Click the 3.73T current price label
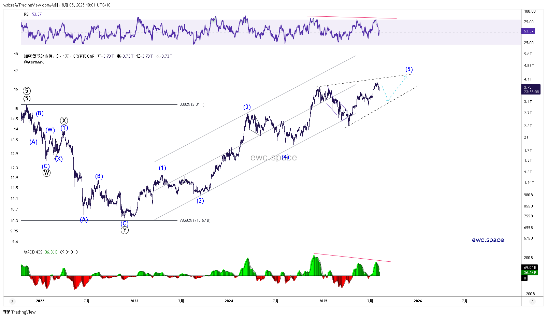The height and width of the screenshot is (318, 547). (529, 87)
